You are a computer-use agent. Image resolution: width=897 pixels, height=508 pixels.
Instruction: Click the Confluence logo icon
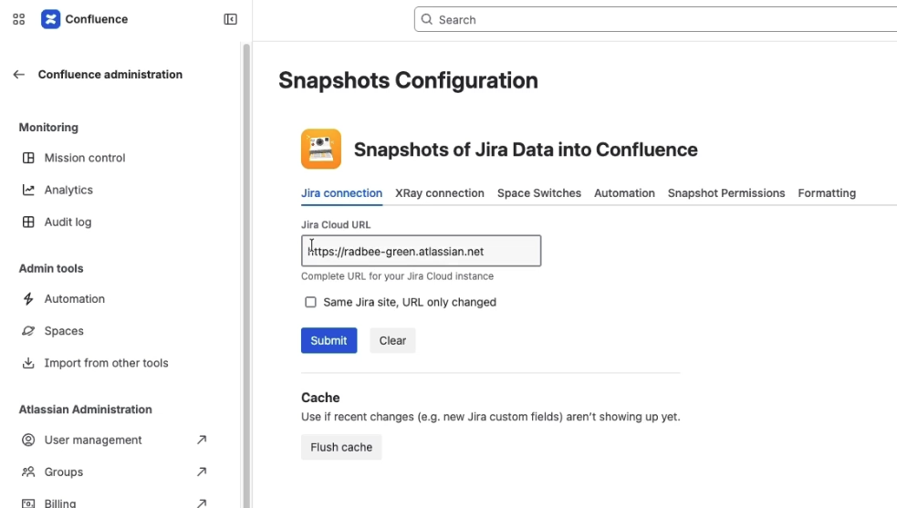[x=50, y=19]
